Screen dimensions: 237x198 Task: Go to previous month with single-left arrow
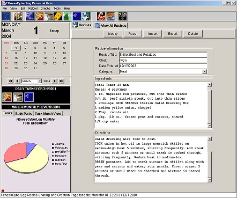17,81
